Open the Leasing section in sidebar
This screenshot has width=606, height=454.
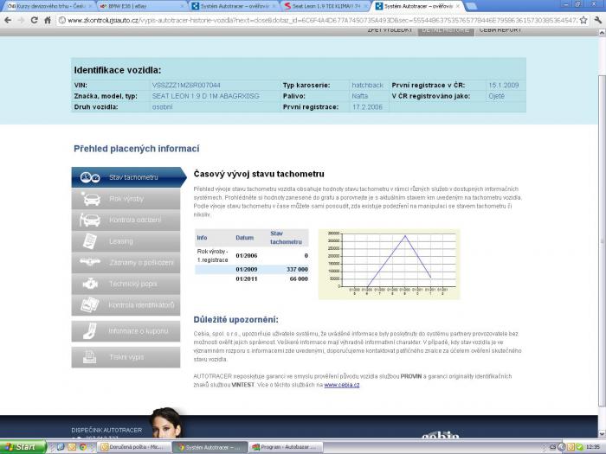(x=121, y=241)
